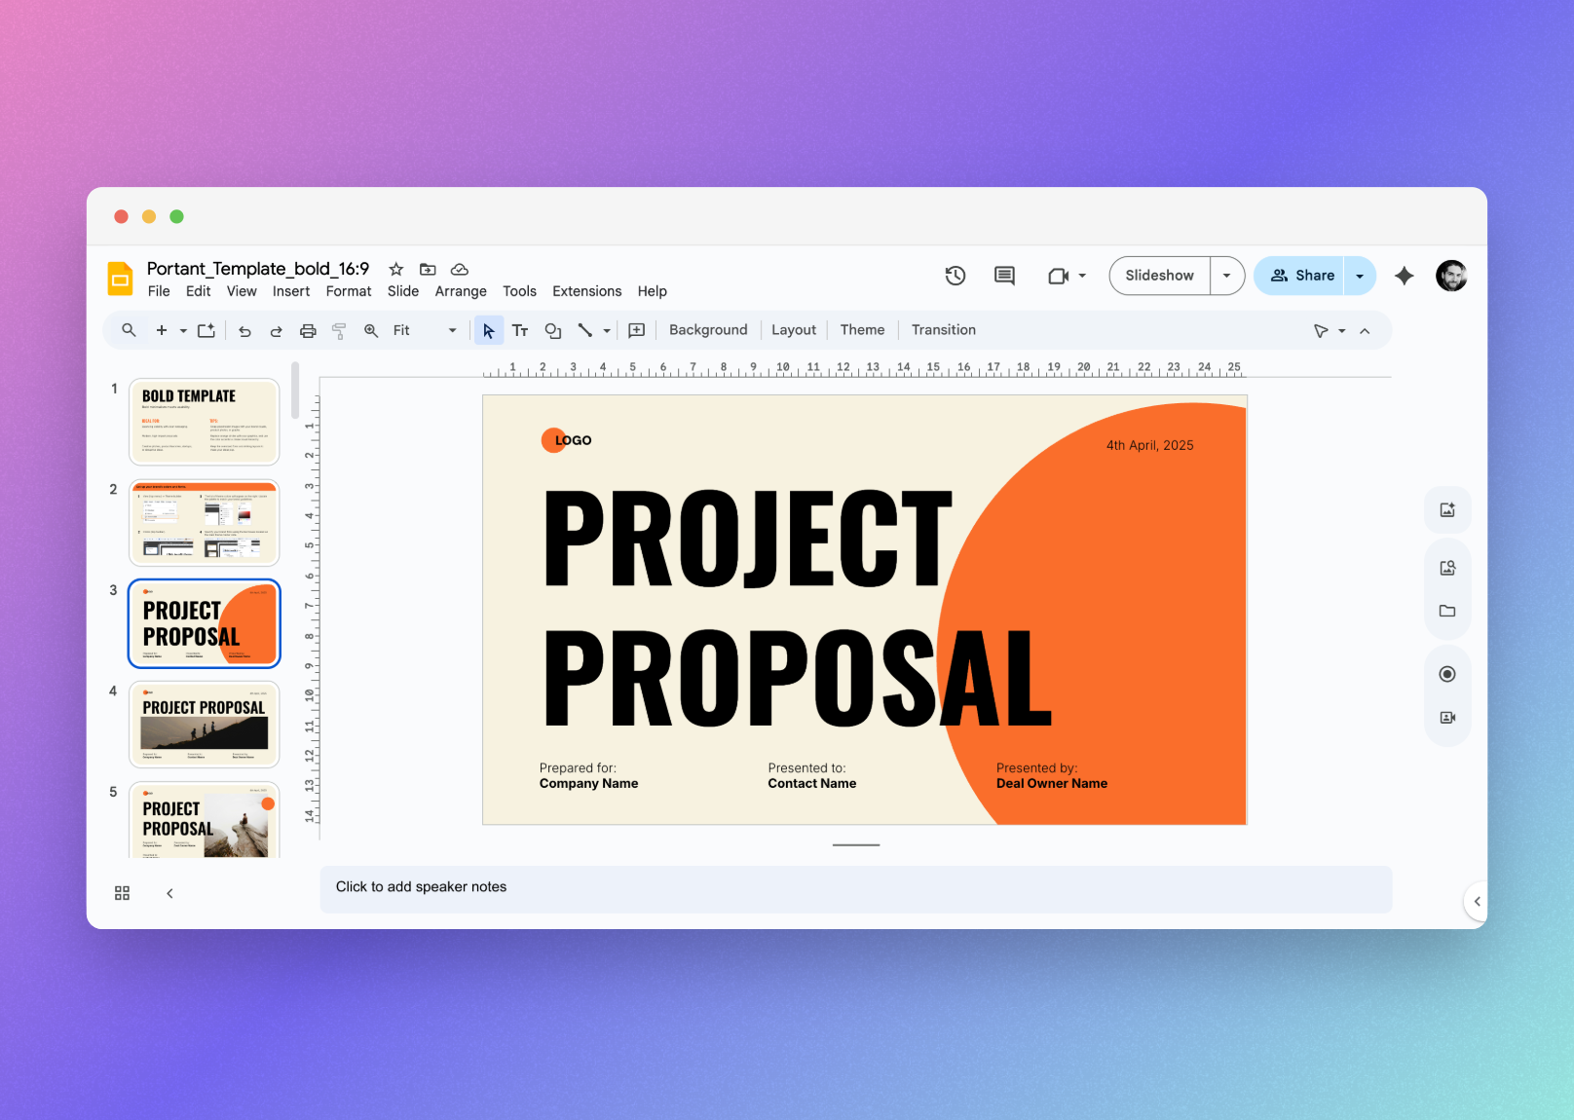Click the add comment toolbar icon
This screenshot has height=1120, width=1574.
(x=637, y=330)
